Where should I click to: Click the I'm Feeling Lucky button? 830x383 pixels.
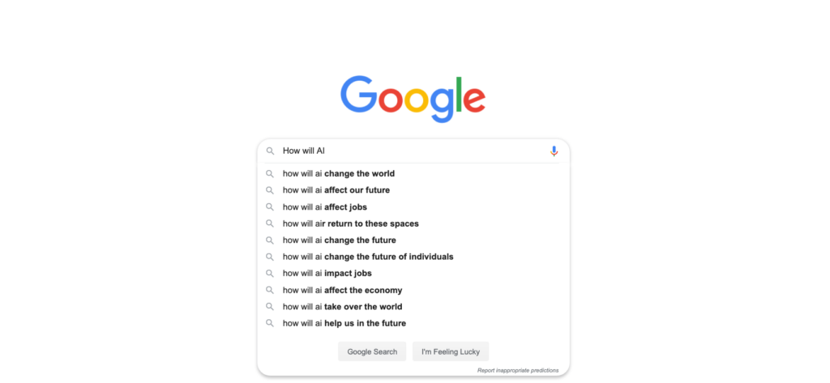[x=451, y=351]
